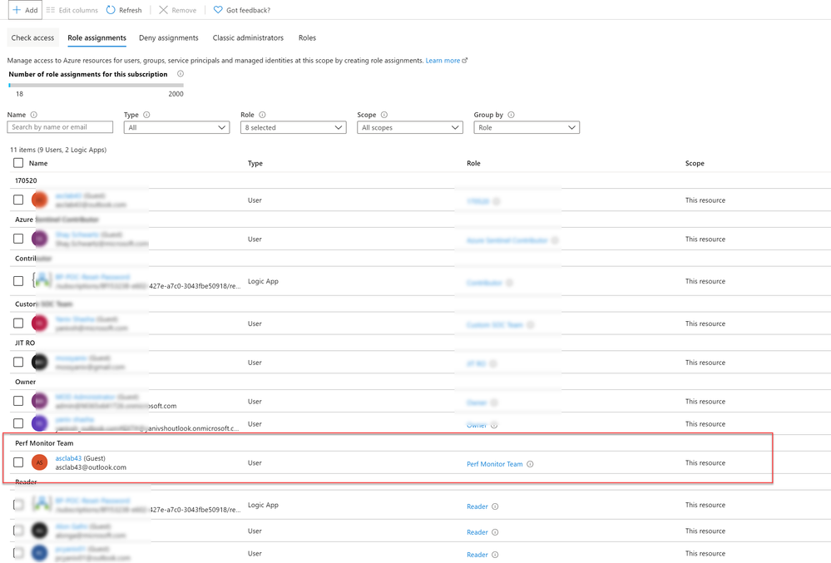Open the Group by dropdown set to Role

(x=527, y=127)
